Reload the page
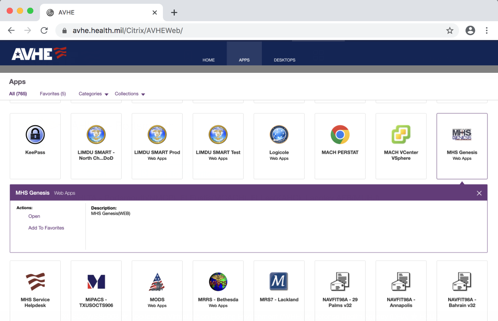 [44, 30]
